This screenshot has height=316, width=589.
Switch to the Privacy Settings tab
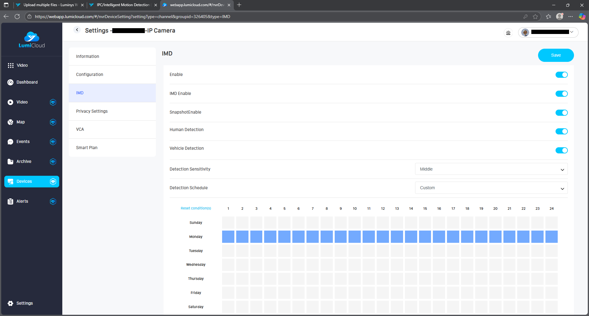92,111
